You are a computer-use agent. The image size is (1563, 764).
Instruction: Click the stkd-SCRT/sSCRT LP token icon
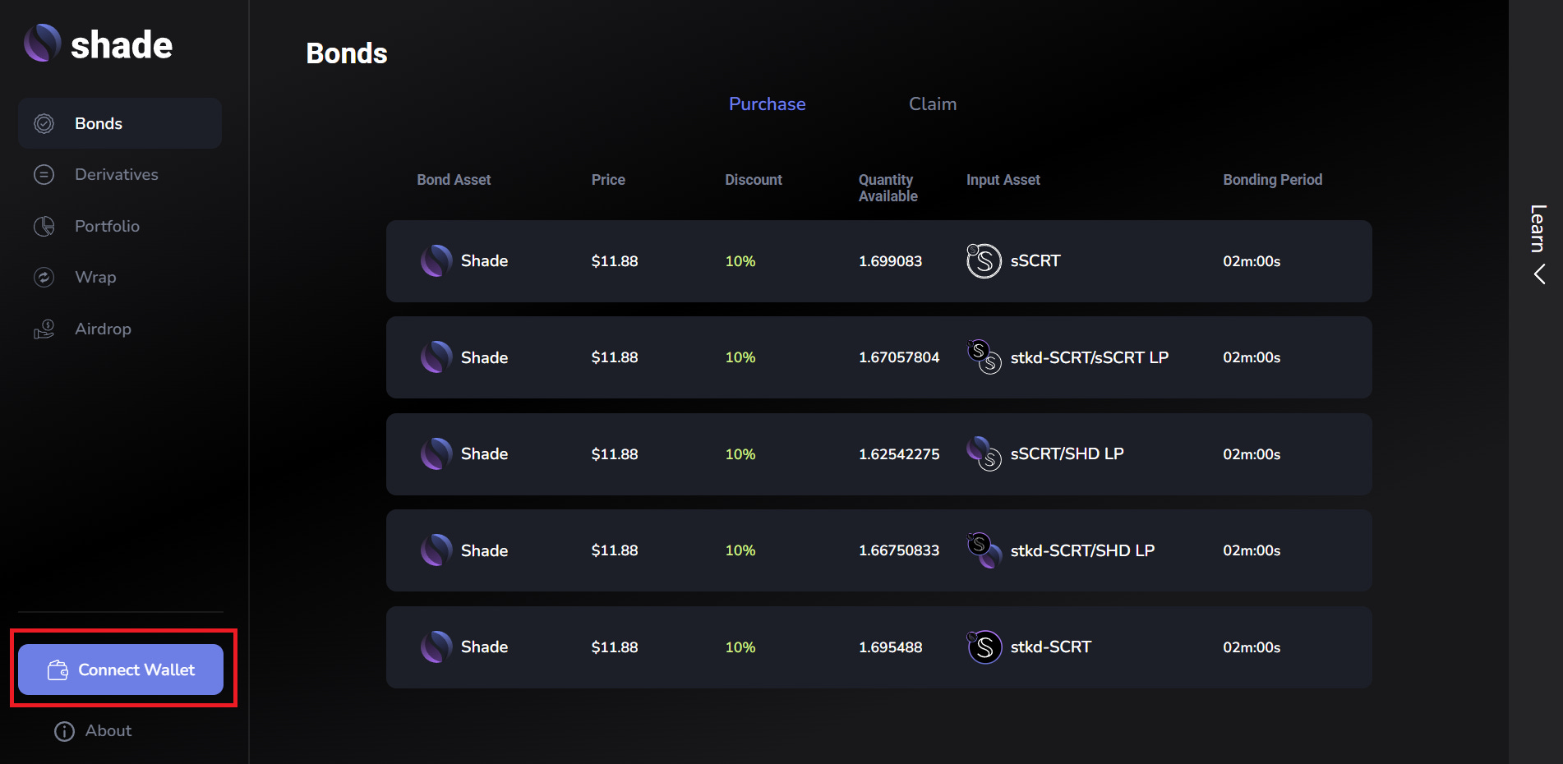(984, 357)
